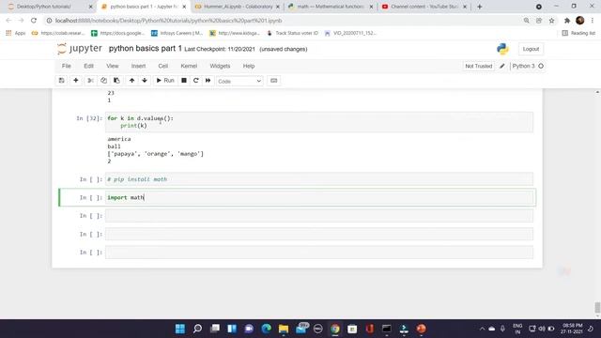
Task: Open the Mail app on the taskbar
Action: pos(301,329)
